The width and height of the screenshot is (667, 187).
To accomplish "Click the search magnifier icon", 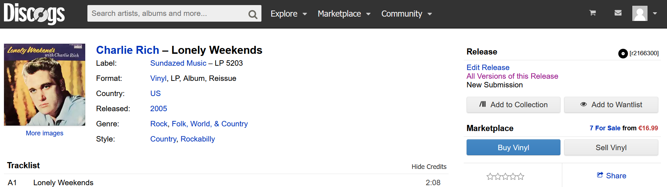I will [x=253, y=14].
